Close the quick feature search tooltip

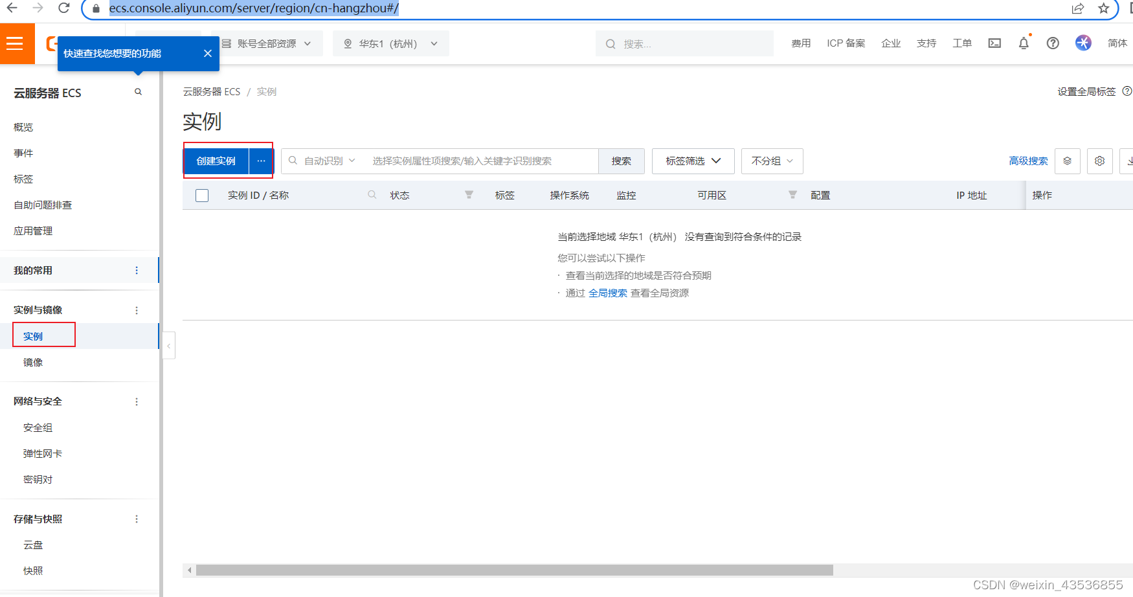point(208,53)
